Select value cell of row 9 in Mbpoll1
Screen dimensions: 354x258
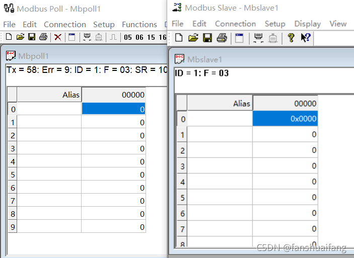coord(114,226)
